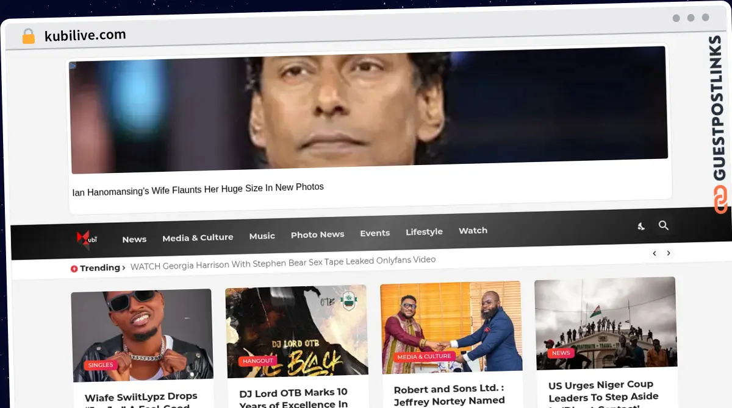This screenshot has width=732, height=408.
Task: Click the padlock icon beside kubilive.com
Action: pyautogui.click(x=28, y=37)
